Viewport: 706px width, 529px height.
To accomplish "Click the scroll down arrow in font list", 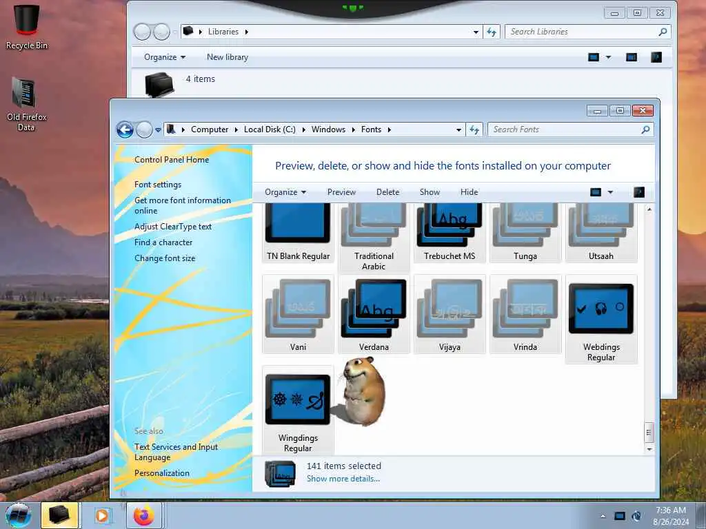I will (x=649, y=449).
